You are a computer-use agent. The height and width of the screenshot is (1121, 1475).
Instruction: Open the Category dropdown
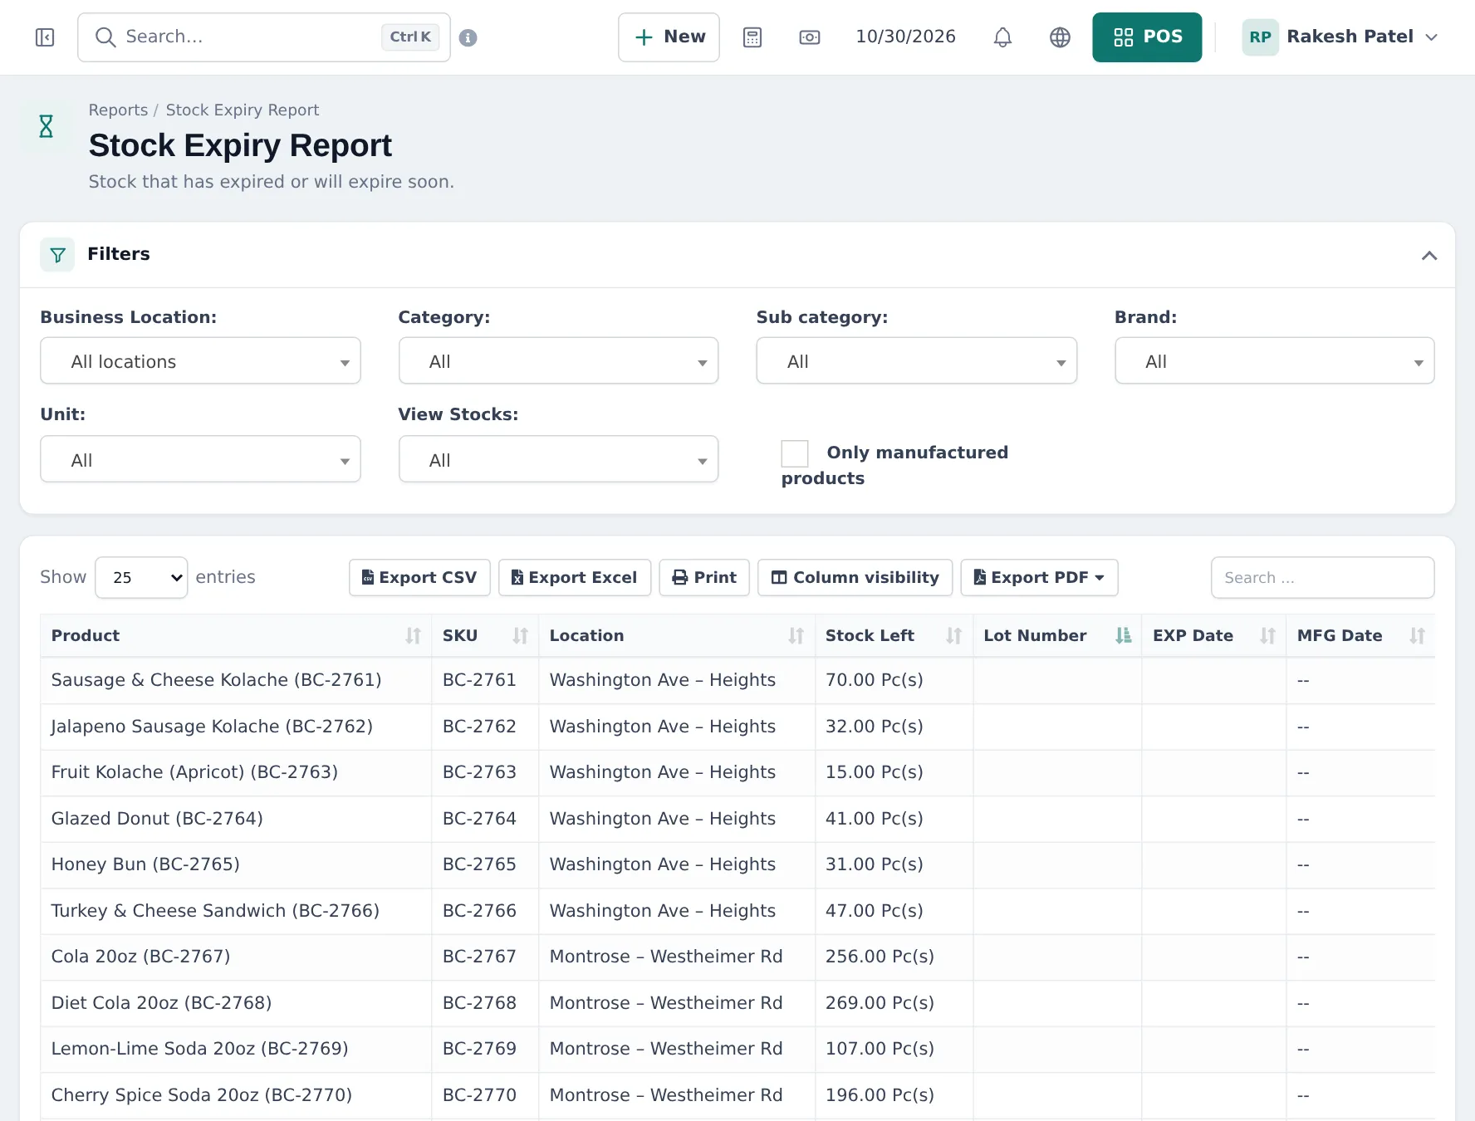pos(558,361)
